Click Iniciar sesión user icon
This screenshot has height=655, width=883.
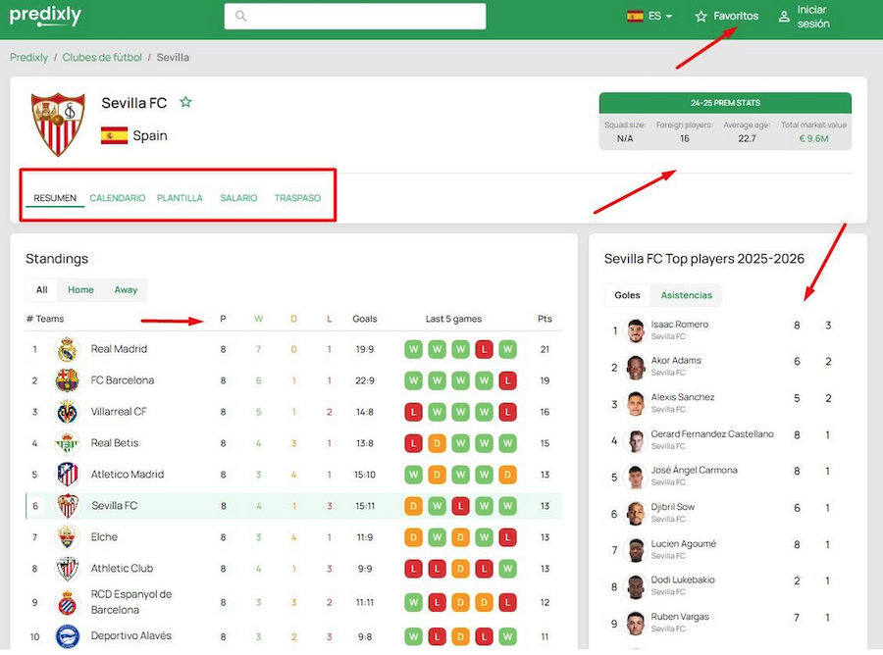pos(784,17)
